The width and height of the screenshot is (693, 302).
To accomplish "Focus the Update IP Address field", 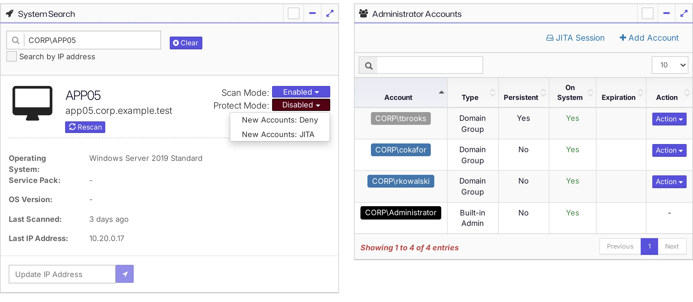I will coord(62,274).
